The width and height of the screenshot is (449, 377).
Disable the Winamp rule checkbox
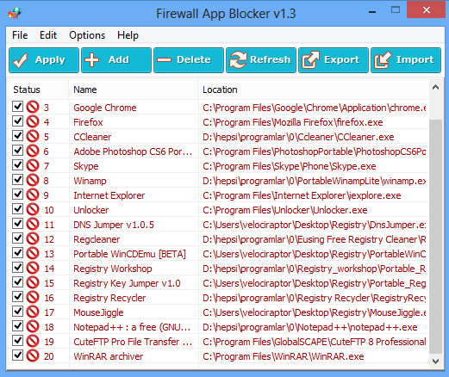(x=17, y=179)
